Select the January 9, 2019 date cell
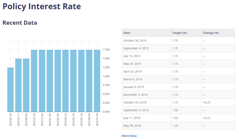 (x=146, y=87)
